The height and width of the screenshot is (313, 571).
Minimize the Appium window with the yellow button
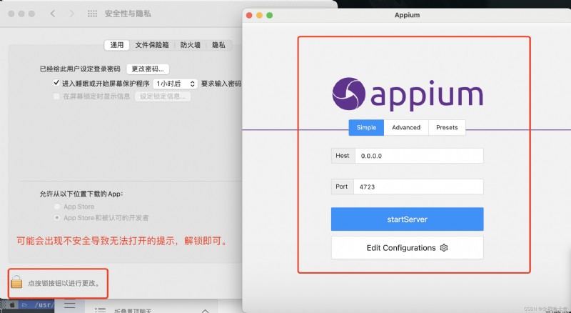(x=259, y=15)
